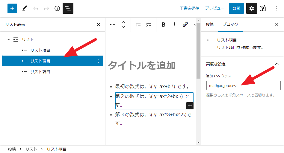Insert a link with the link icon

point(185,25)
